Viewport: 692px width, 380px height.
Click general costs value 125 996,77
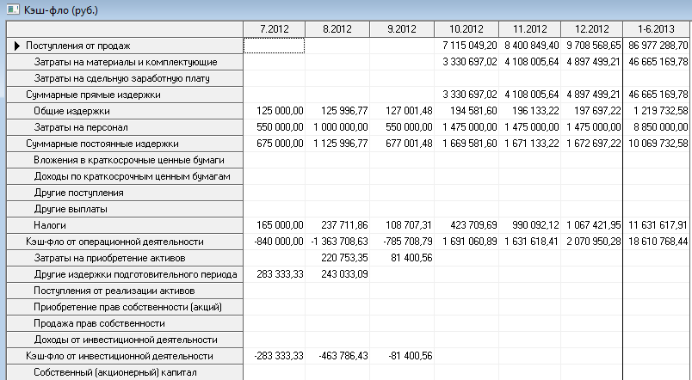tap(344, 111)
